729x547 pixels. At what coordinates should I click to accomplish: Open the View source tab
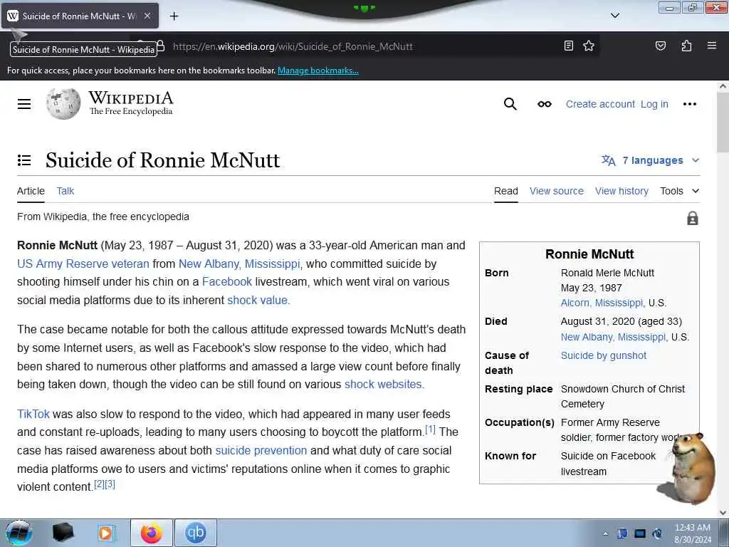[557, 191]
